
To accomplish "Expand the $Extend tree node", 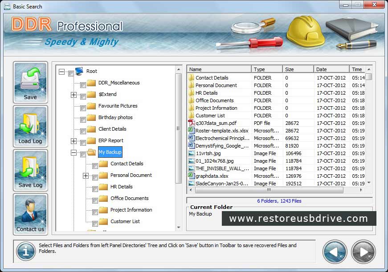I will [x=74, y=95].
